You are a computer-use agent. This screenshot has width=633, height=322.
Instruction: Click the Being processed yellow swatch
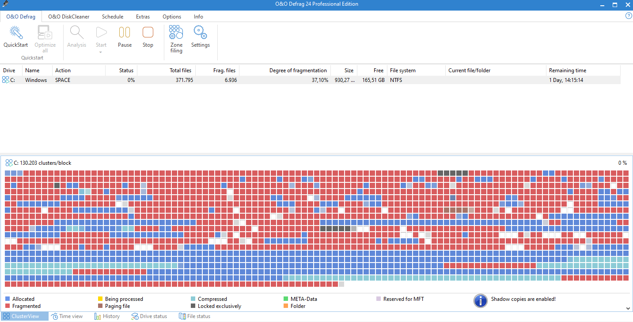pos(100,299)
